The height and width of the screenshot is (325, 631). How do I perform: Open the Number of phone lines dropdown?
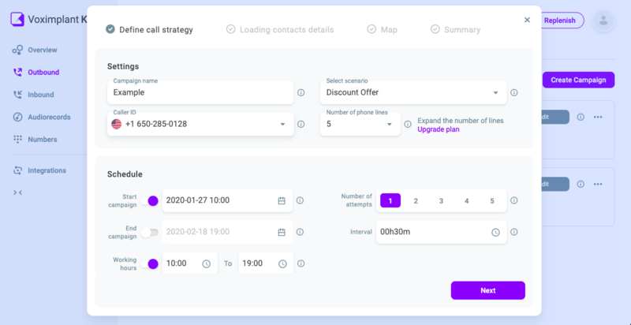point(360,124)
